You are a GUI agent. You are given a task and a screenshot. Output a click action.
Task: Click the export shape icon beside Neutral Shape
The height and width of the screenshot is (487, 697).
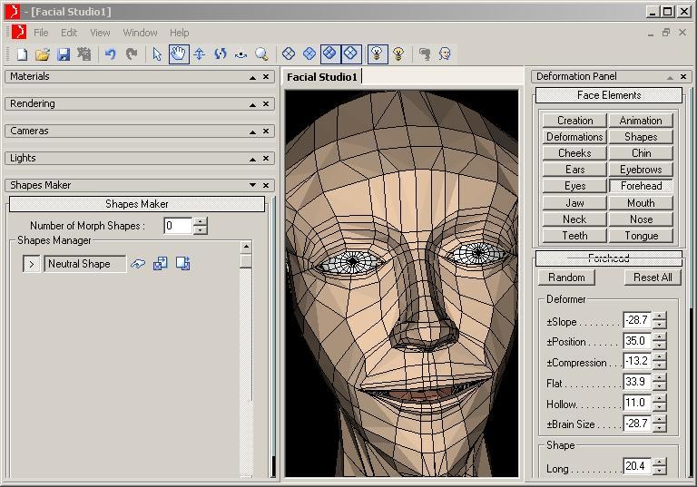[x=182, y=264]
